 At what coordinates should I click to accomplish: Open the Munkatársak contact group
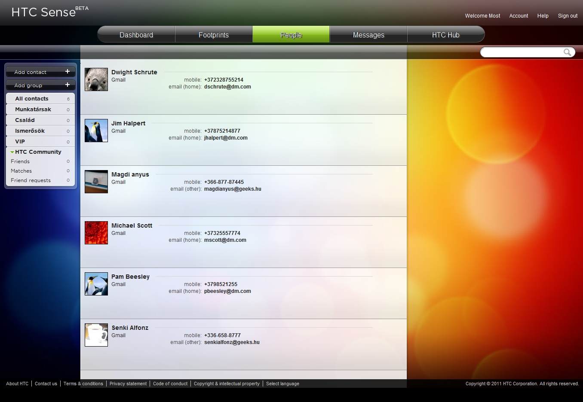tap(33, 110)
